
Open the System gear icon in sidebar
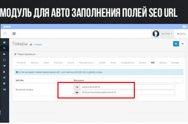[x=4, y=84]
